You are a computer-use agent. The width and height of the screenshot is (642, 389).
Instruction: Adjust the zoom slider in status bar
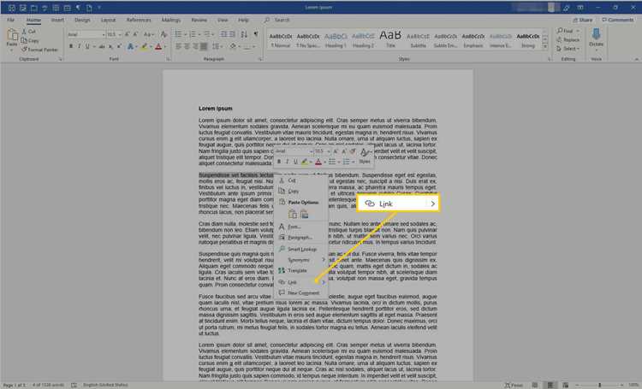(x=599, y=385)
